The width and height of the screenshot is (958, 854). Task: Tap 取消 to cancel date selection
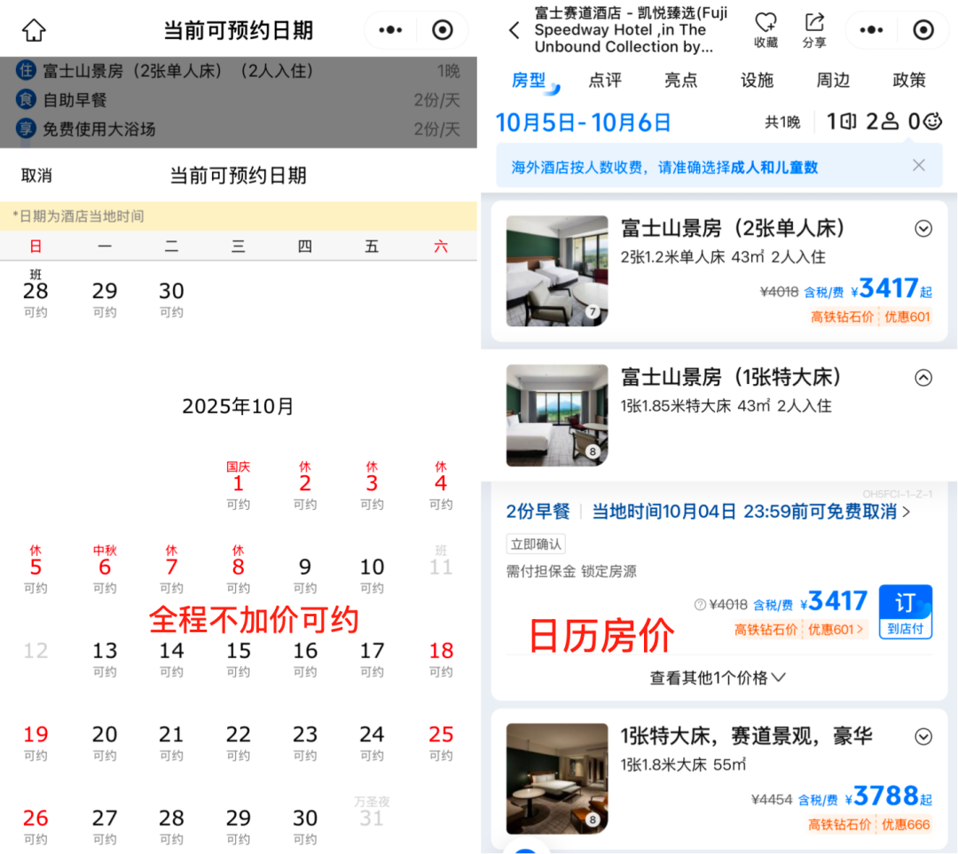[x=36, y=176]
